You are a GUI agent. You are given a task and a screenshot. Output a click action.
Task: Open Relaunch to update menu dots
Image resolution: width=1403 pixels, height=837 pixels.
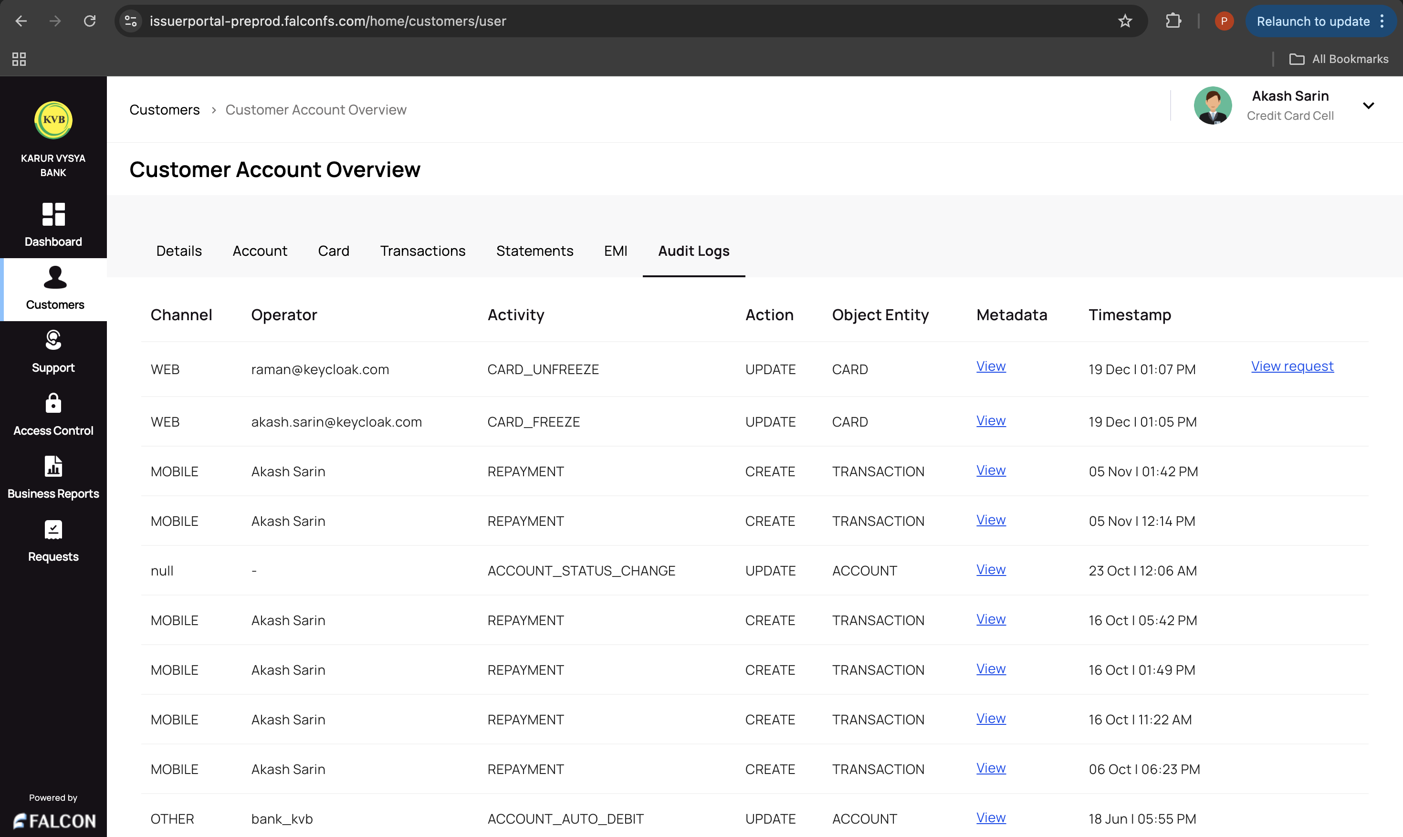(1382, 21)
